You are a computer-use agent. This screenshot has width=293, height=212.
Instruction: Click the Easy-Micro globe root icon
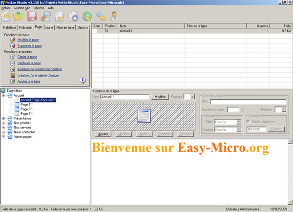point(3,91)
